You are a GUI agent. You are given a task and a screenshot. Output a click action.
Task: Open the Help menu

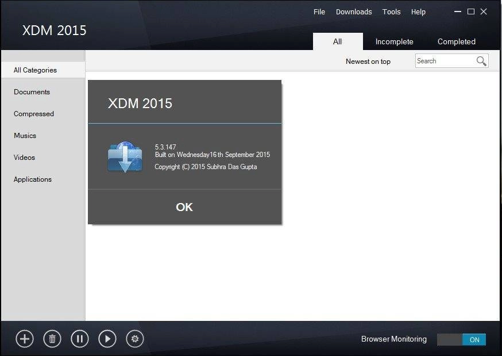(418, 12)
